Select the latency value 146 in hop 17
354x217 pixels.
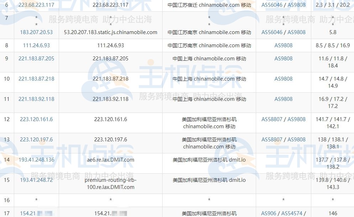[x=333, y=213]
